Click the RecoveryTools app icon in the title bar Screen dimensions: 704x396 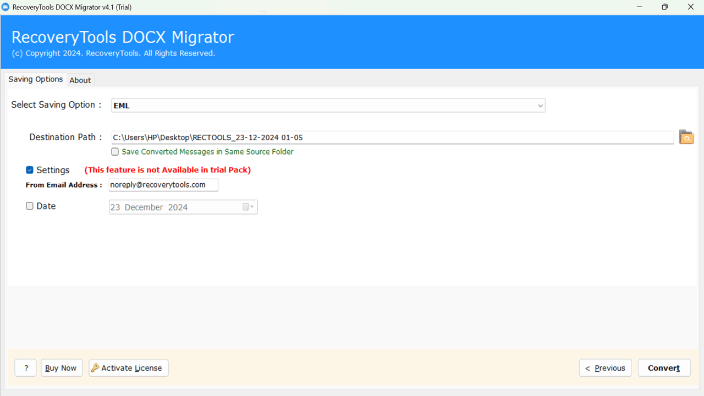(x=5, y=7)
